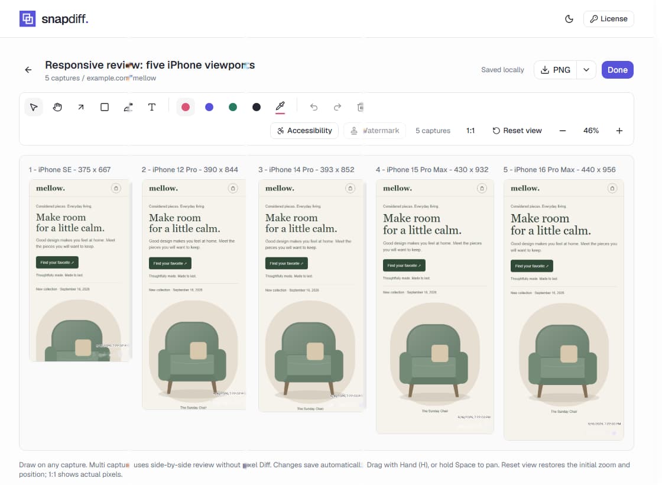662x485 pixels.
Task: Click the snapdiff logo icon
Action: (27, 18)
